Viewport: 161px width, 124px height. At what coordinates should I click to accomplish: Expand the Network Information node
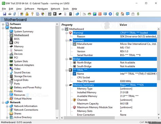(x=7, y=106)
